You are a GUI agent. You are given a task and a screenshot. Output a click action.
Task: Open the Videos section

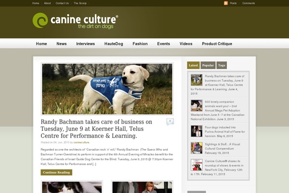coord(186,44)
